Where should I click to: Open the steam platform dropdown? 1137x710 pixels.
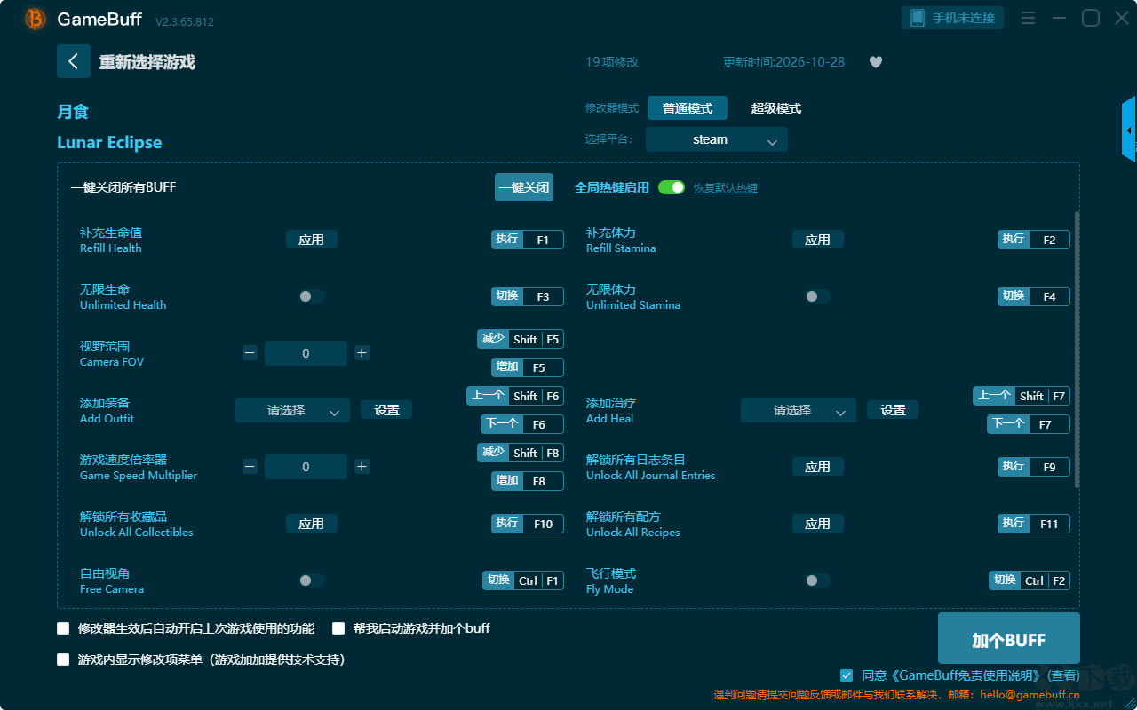[717, 139]
